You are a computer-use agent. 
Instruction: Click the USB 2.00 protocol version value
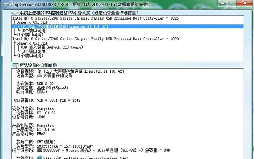tap(45, 84)
